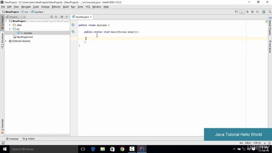Image resolution: width=272 pixels, height=153 pixels.
Task: Click the Debug bug icon
Action: (252, 12)
